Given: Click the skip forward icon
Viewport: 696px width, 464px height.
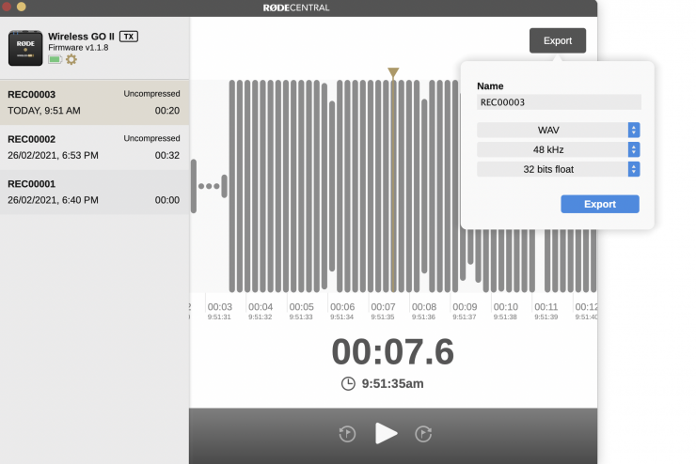Looking at the screenshot, I should tap(423, 433).
